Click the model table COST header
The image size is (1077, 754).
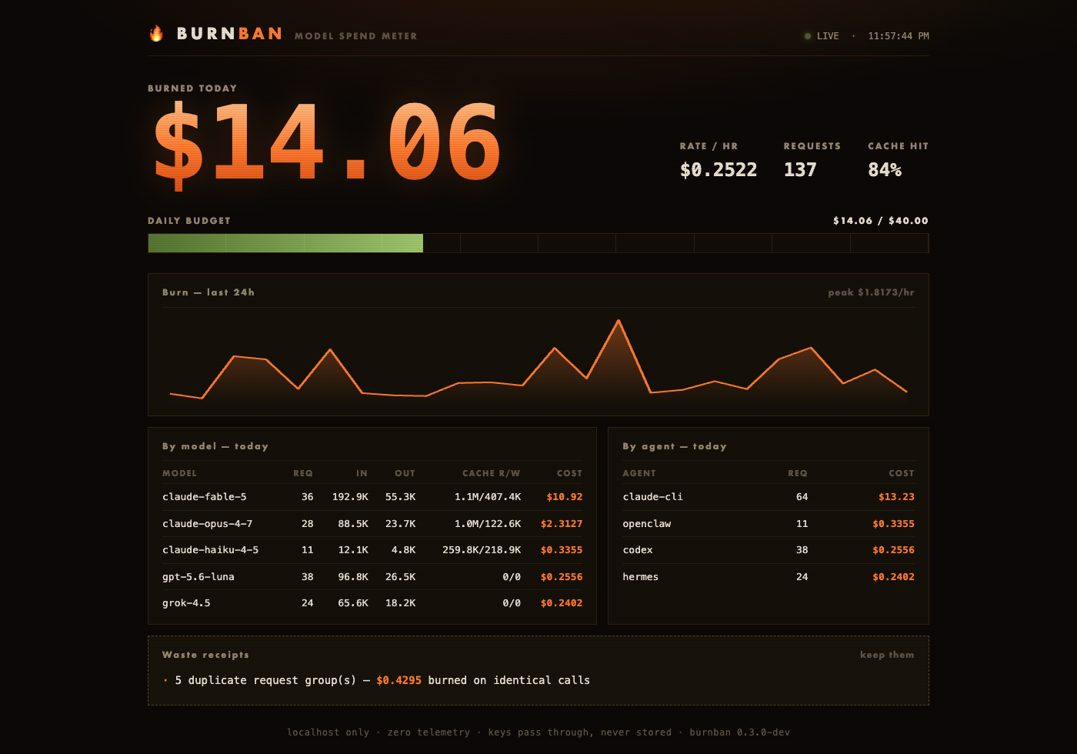(569, 473)
